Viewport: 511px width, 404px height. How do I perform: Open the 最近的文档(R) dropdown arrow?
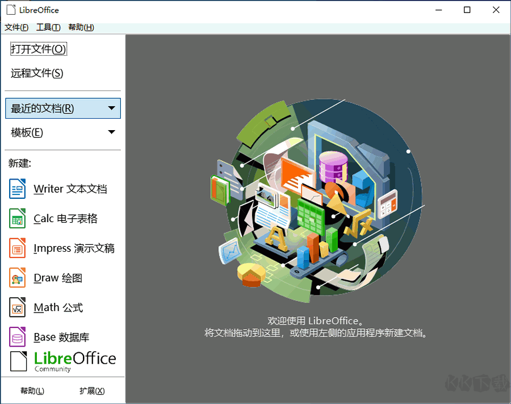click(x=111, y=108)
